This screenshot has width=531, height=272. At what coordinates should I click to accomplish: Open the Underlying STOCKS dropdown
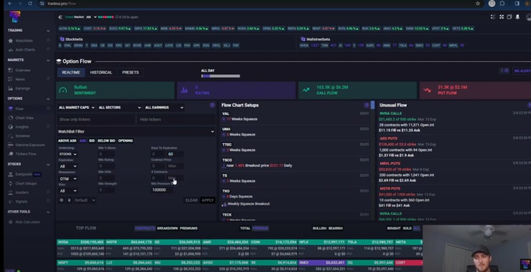[68, 154]
